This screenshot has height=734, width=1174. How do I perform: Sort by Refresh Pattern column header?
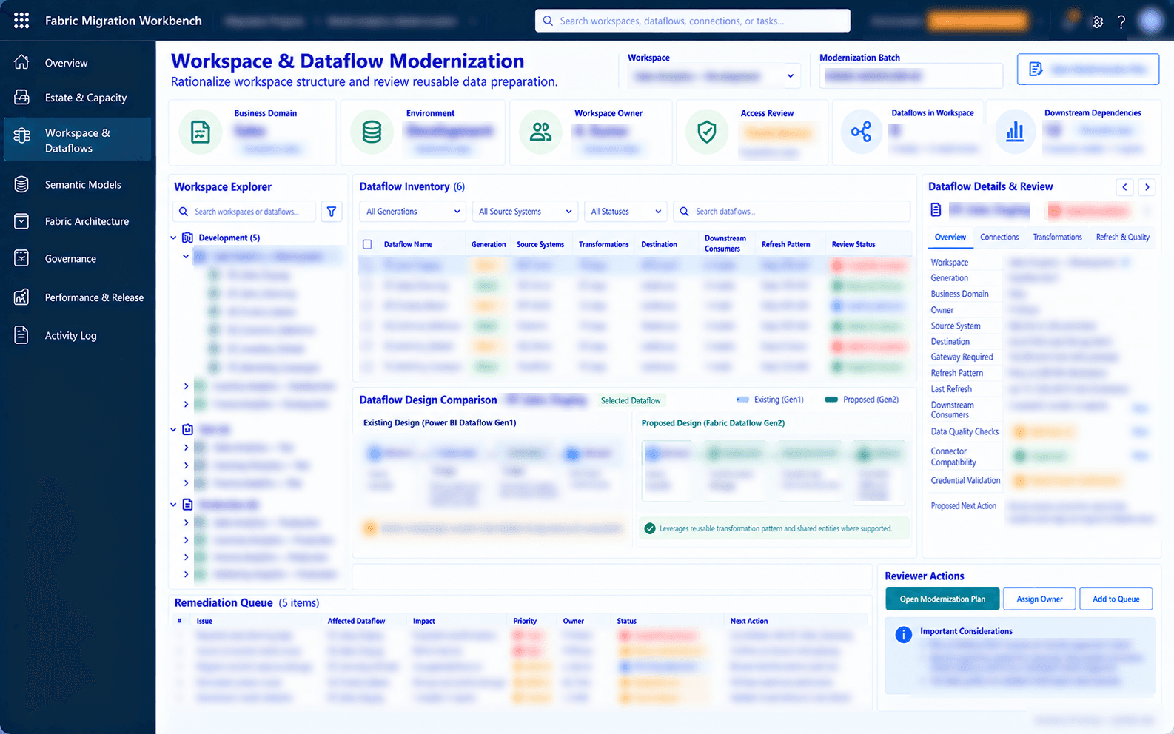[785, 244]
